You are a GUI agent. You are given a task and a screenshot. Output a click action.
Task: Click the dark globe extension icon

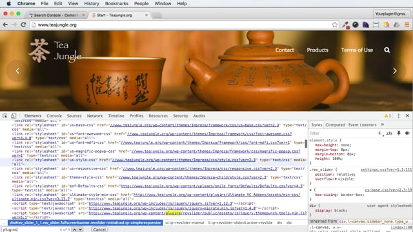(356, 24)
